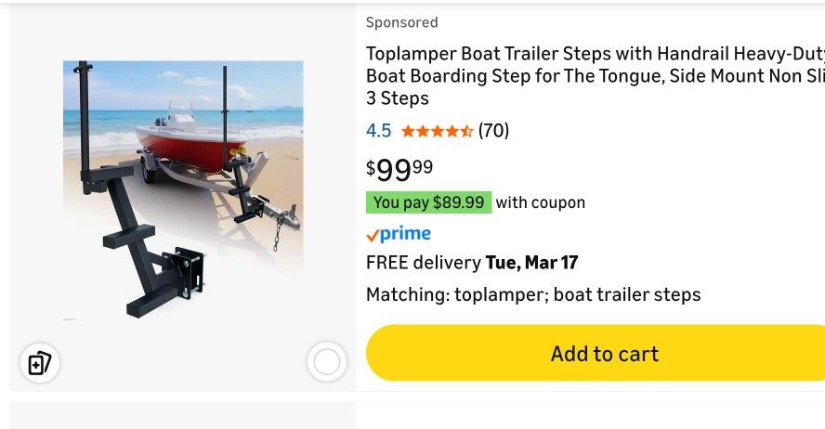Toggle the round product selection circle
Screen dimensions: 825x429
(326, 362)
